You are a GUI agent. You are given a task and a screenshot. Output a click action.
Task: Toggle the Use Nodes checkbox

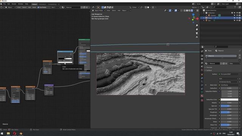coord(39,7)
